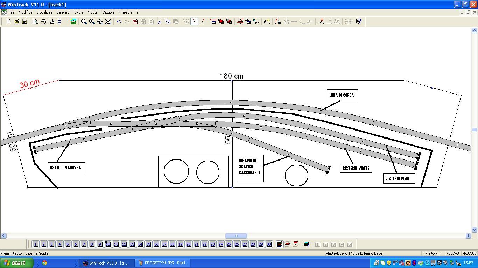Switch to layer 25
Screen dimensions: 478x268
[229, 244]
